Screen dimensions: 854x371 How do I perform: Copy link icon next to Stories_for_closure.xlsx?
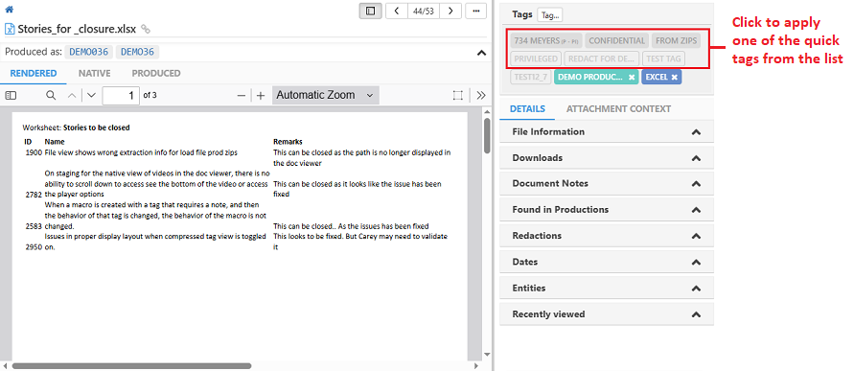coord(146,29)
